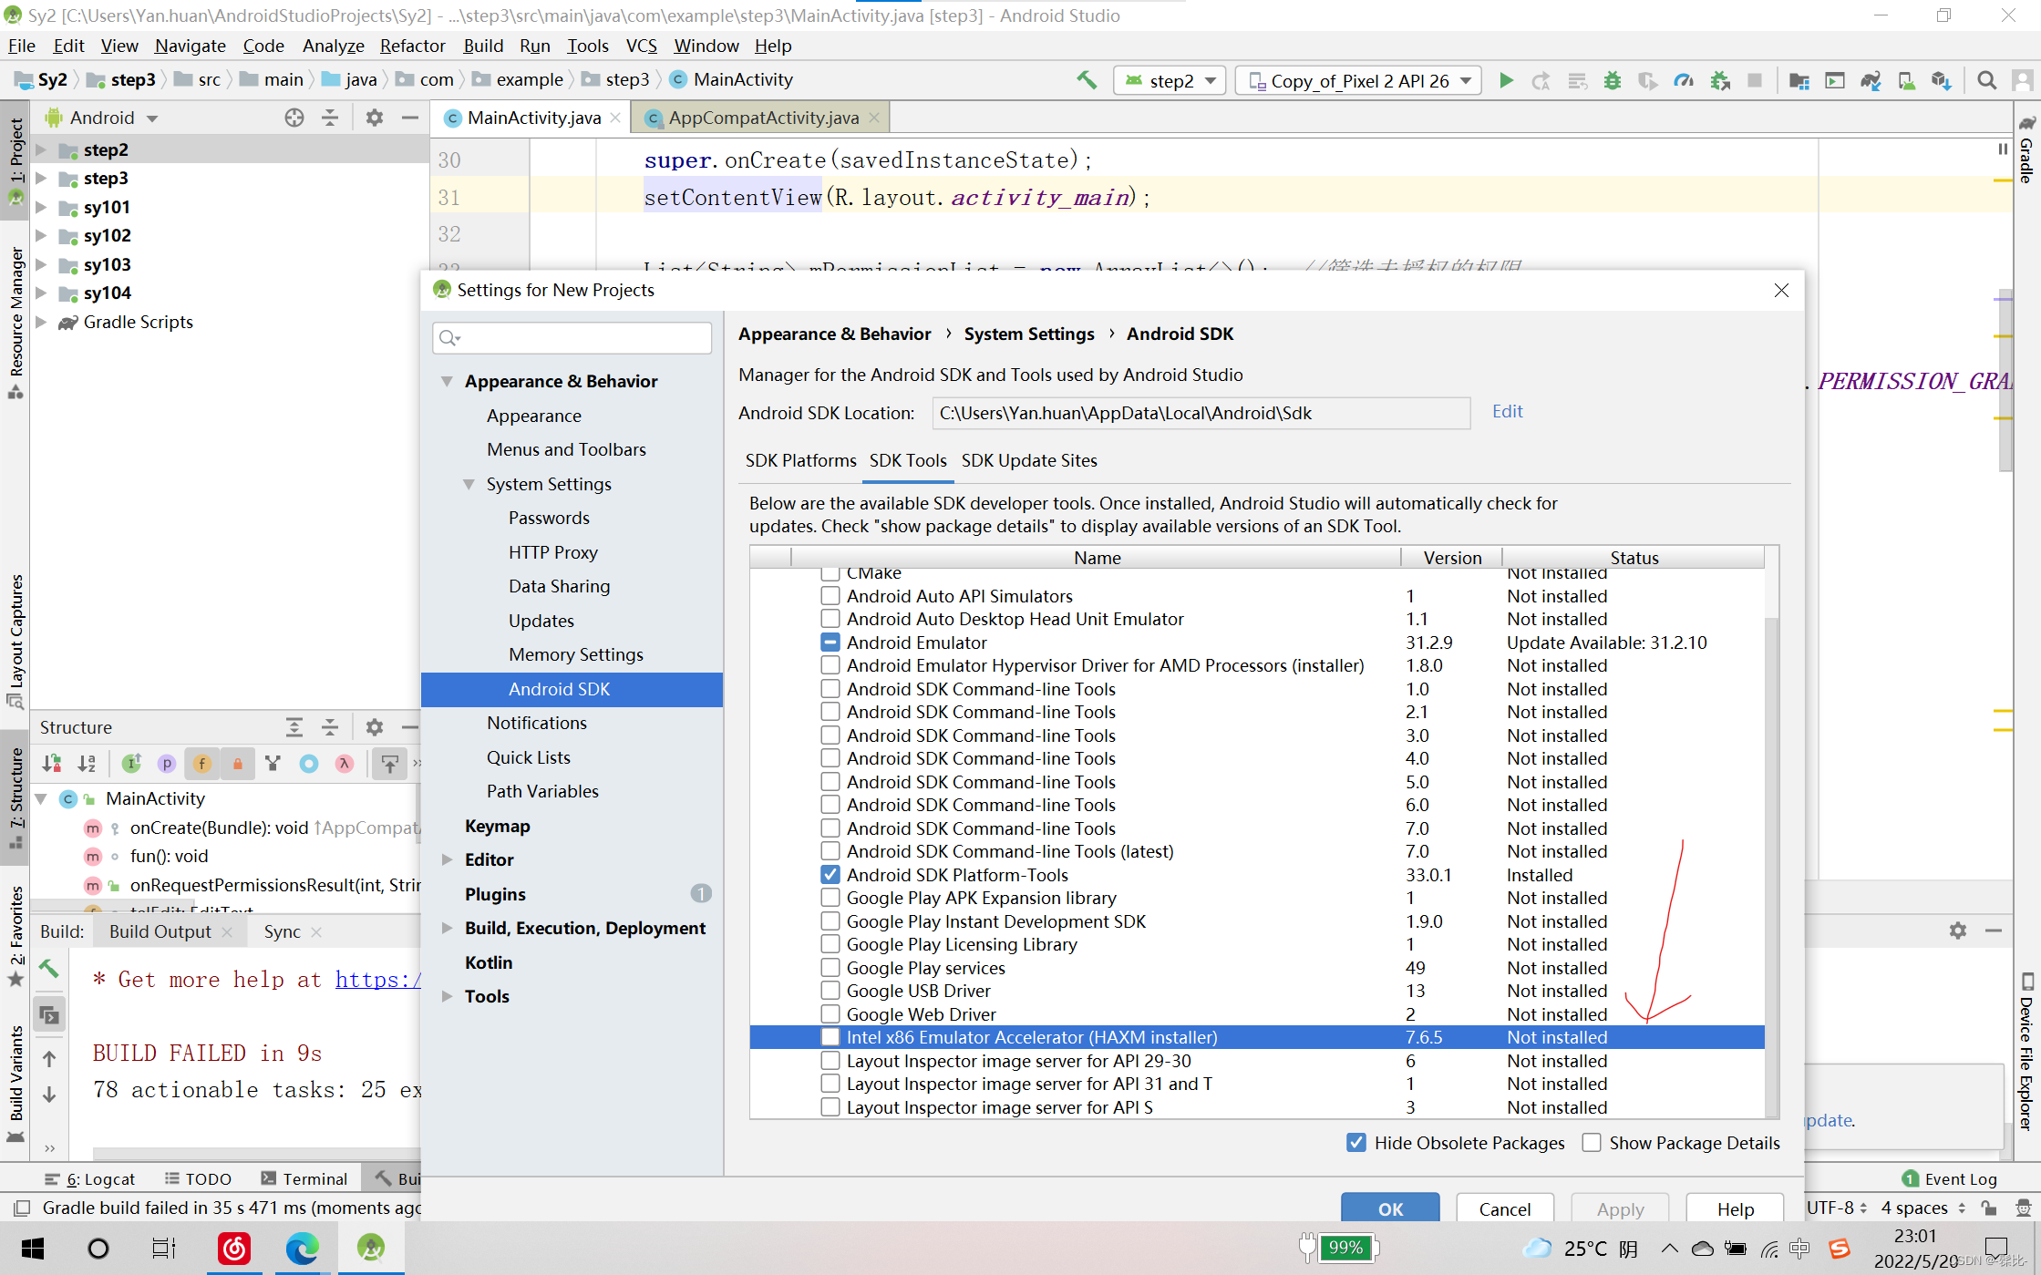
Task: Enable Show Package Details
Action: [x=1592, y=1143]
